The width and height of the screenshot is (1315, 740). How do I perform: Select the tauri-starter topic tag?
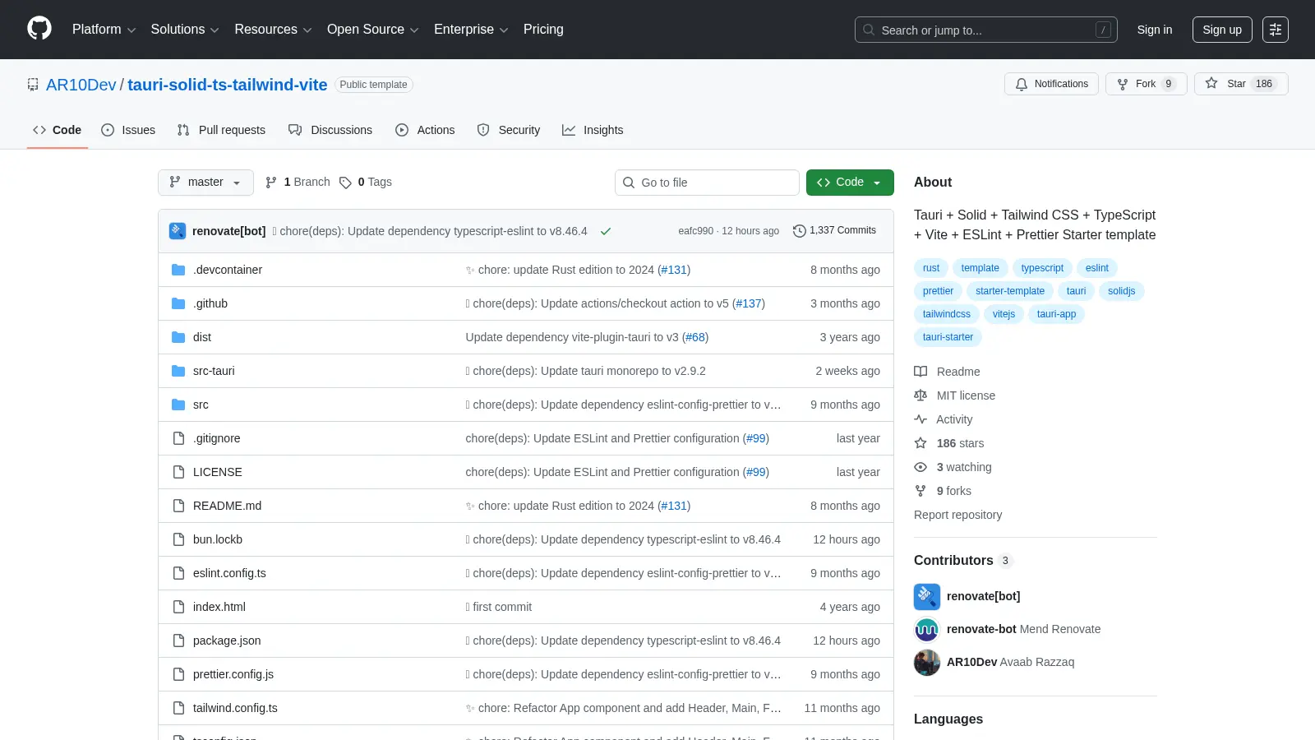point(948,337)
